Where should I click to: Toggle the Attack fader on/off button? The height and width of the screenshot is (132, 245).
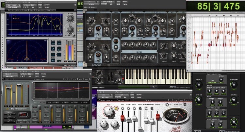pos(140,108)
